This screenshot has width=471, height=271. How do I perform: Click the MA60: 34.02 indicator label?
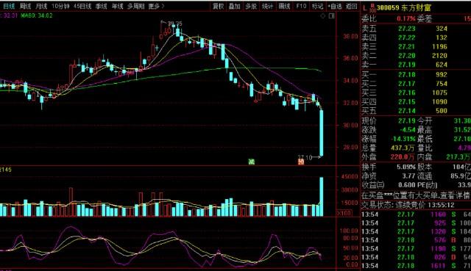[36, 15]
